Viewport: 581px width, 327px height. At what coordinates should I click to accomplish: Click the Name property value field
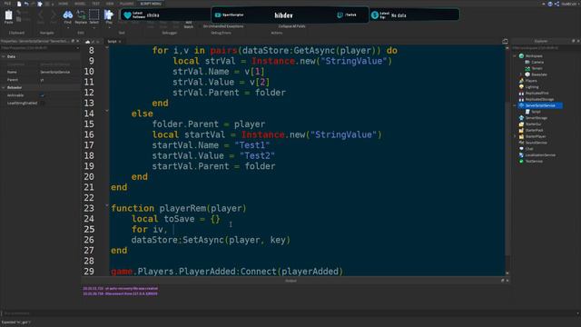pos(59,72)
